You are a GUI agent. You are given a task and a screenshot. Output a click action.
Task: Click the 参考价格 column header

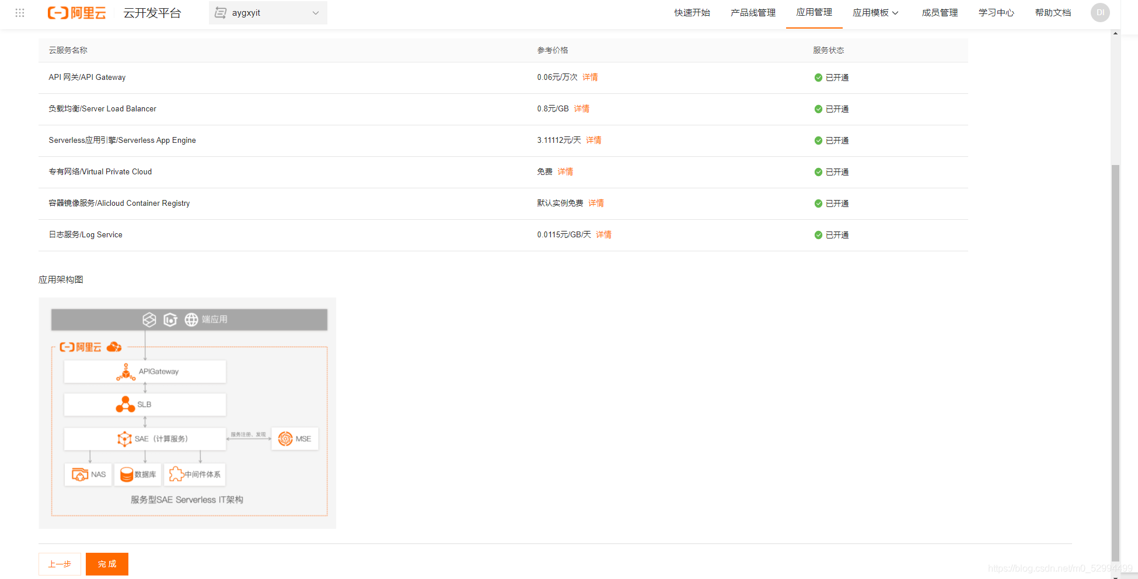553,50
